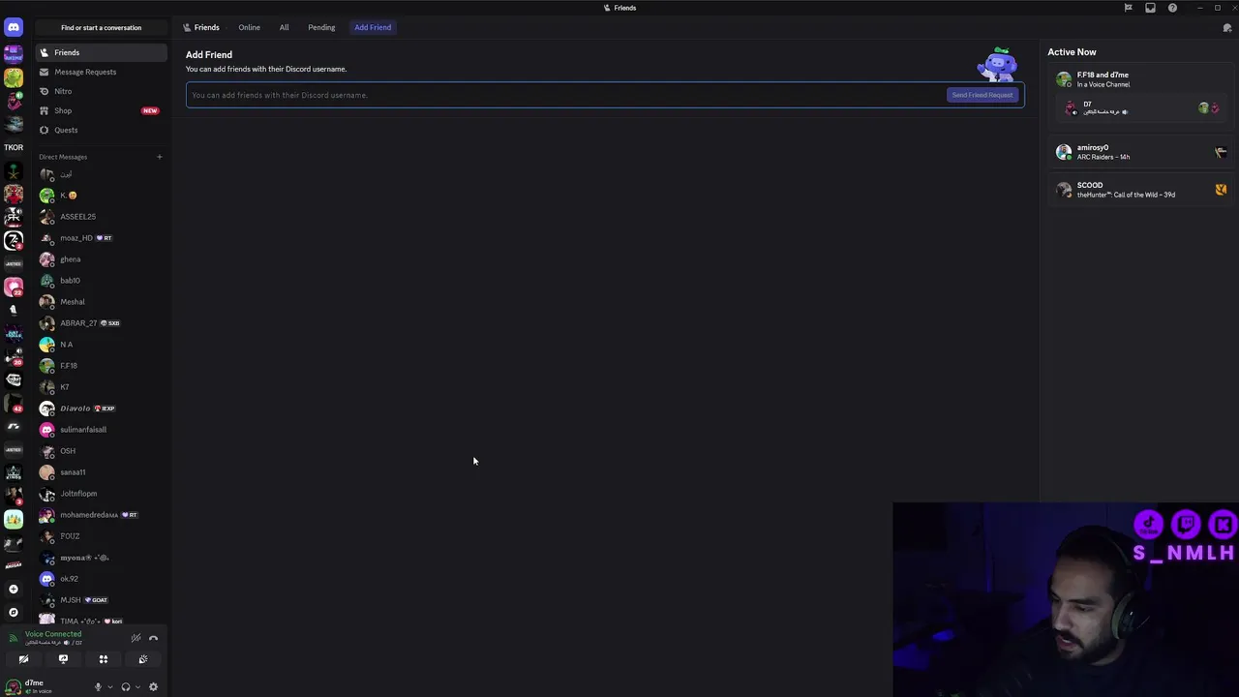Open the Shop entry marked NEW

(102, 110)
